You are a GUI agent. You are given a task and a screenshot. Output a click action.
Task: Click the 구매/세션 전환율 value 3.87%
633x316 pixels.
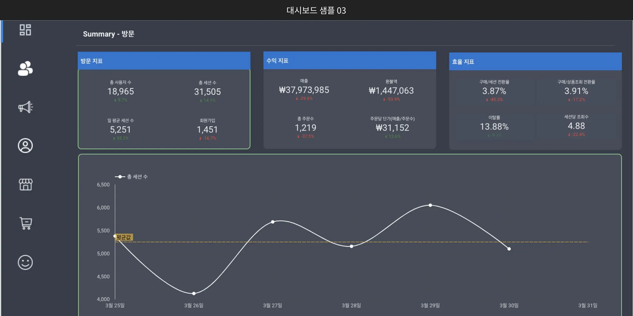[494, 91]
